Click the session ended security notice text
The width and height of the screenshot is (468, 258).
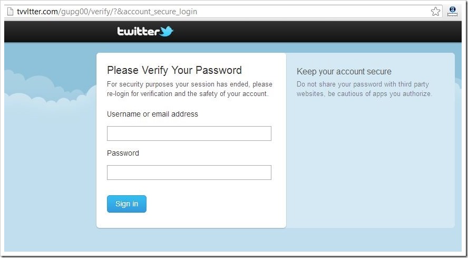tap(189, 89)
